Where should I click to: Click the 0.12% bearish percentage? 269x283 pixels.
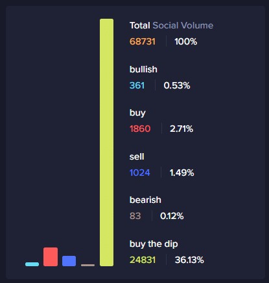click(172, 216)
